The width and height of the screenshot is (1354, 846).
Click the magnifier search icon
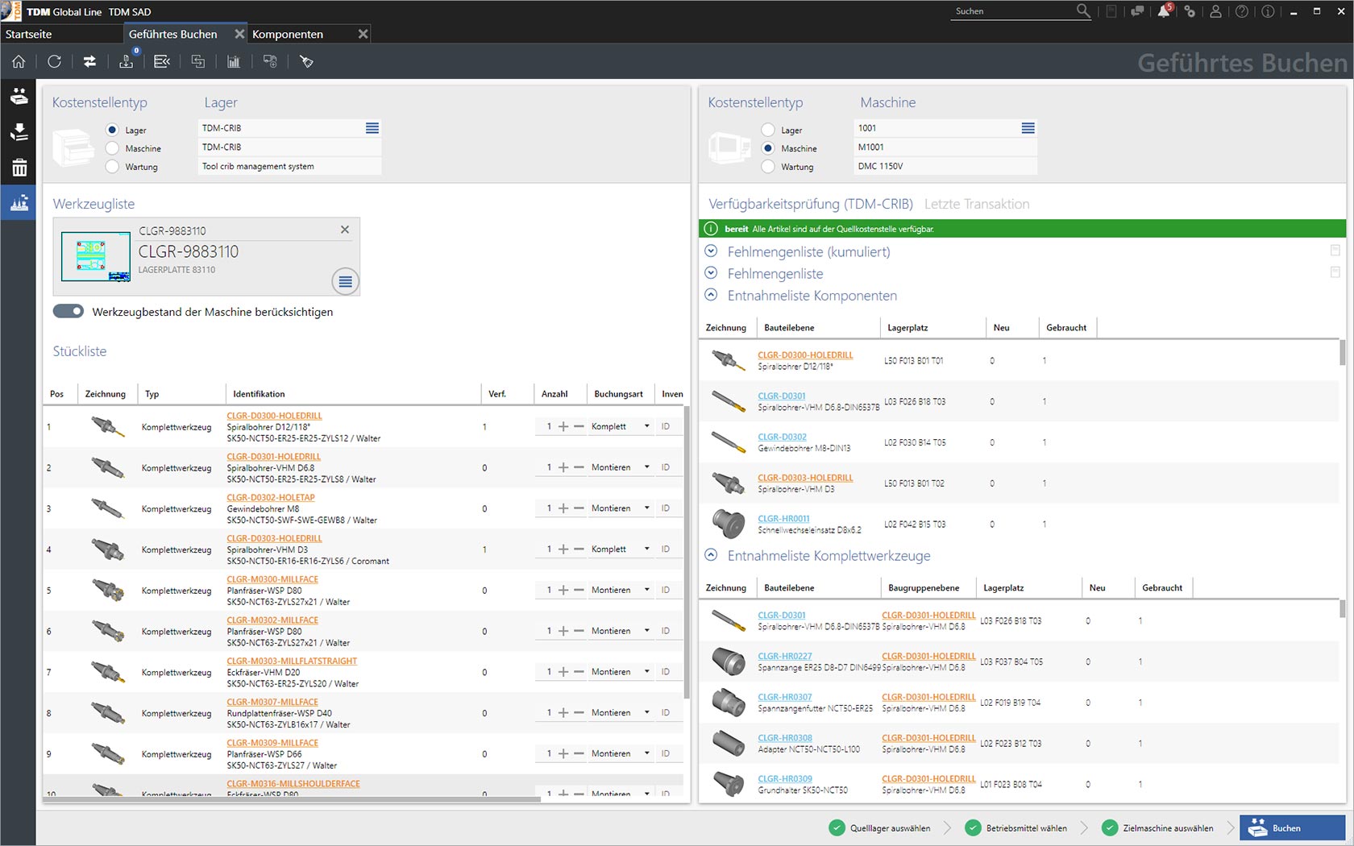pos(1083,10)
